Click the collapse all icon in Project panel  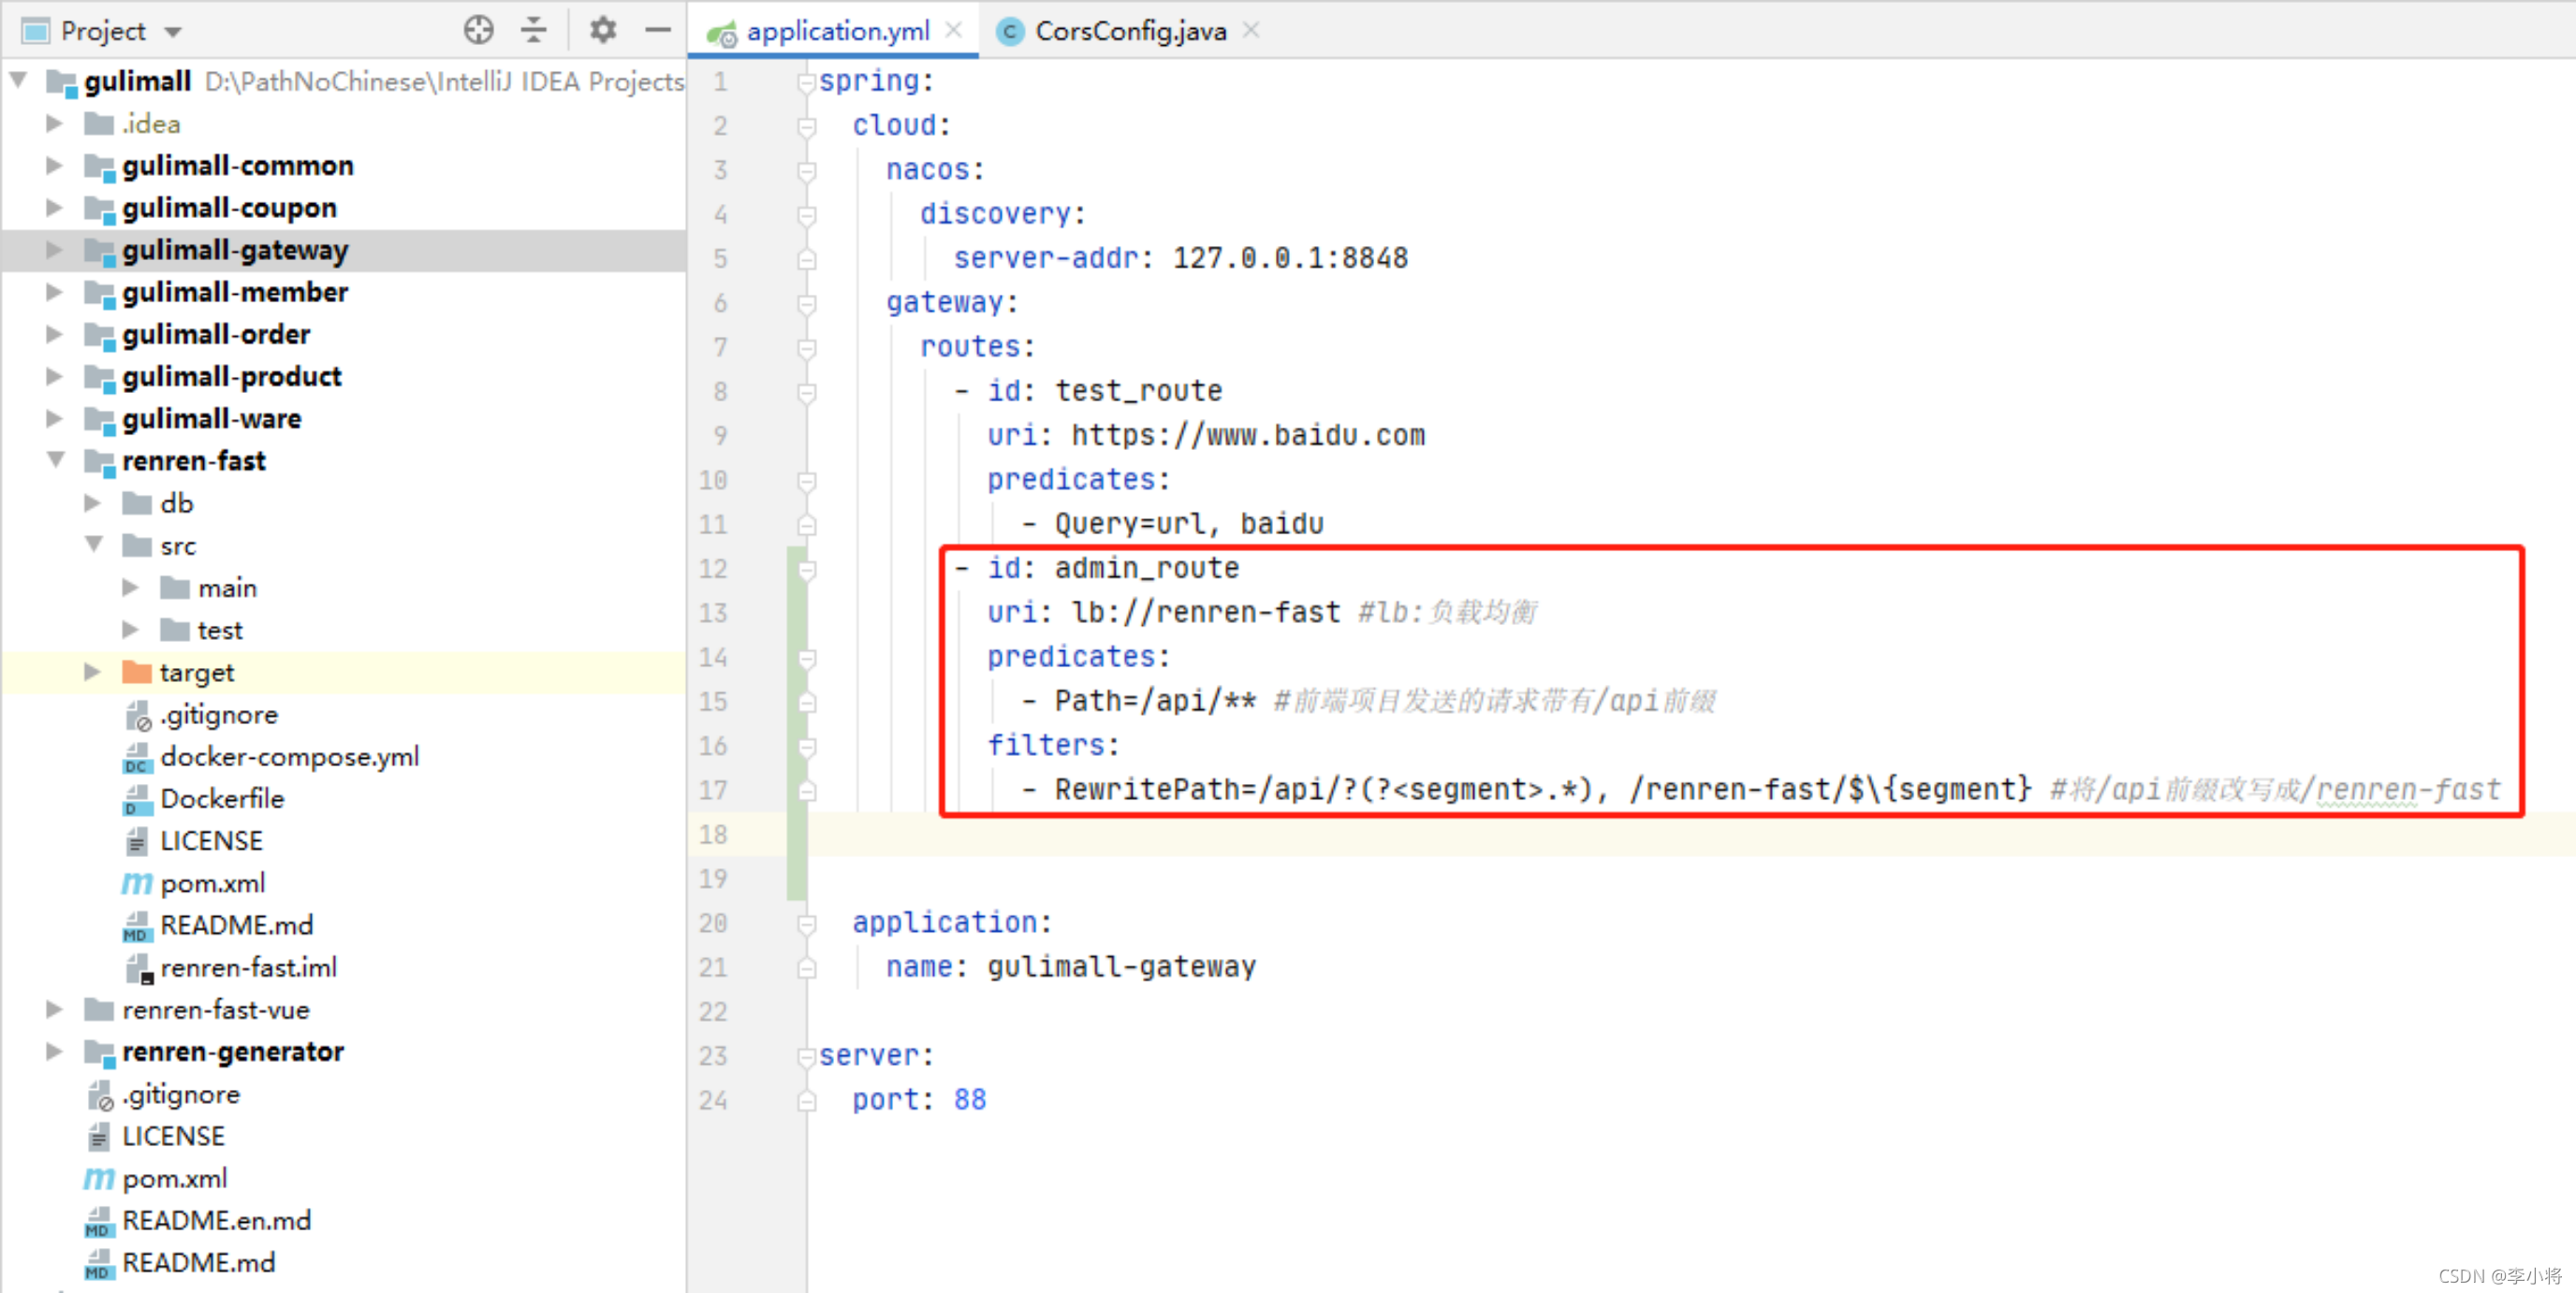pyautogui.click(x=534, y=30)
